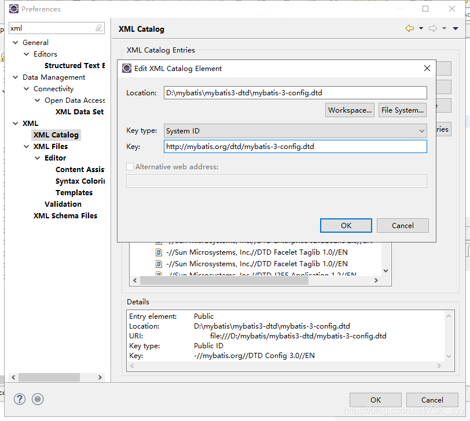
Task: Click the forward navigation arrow icon
Action: point(433,28)
